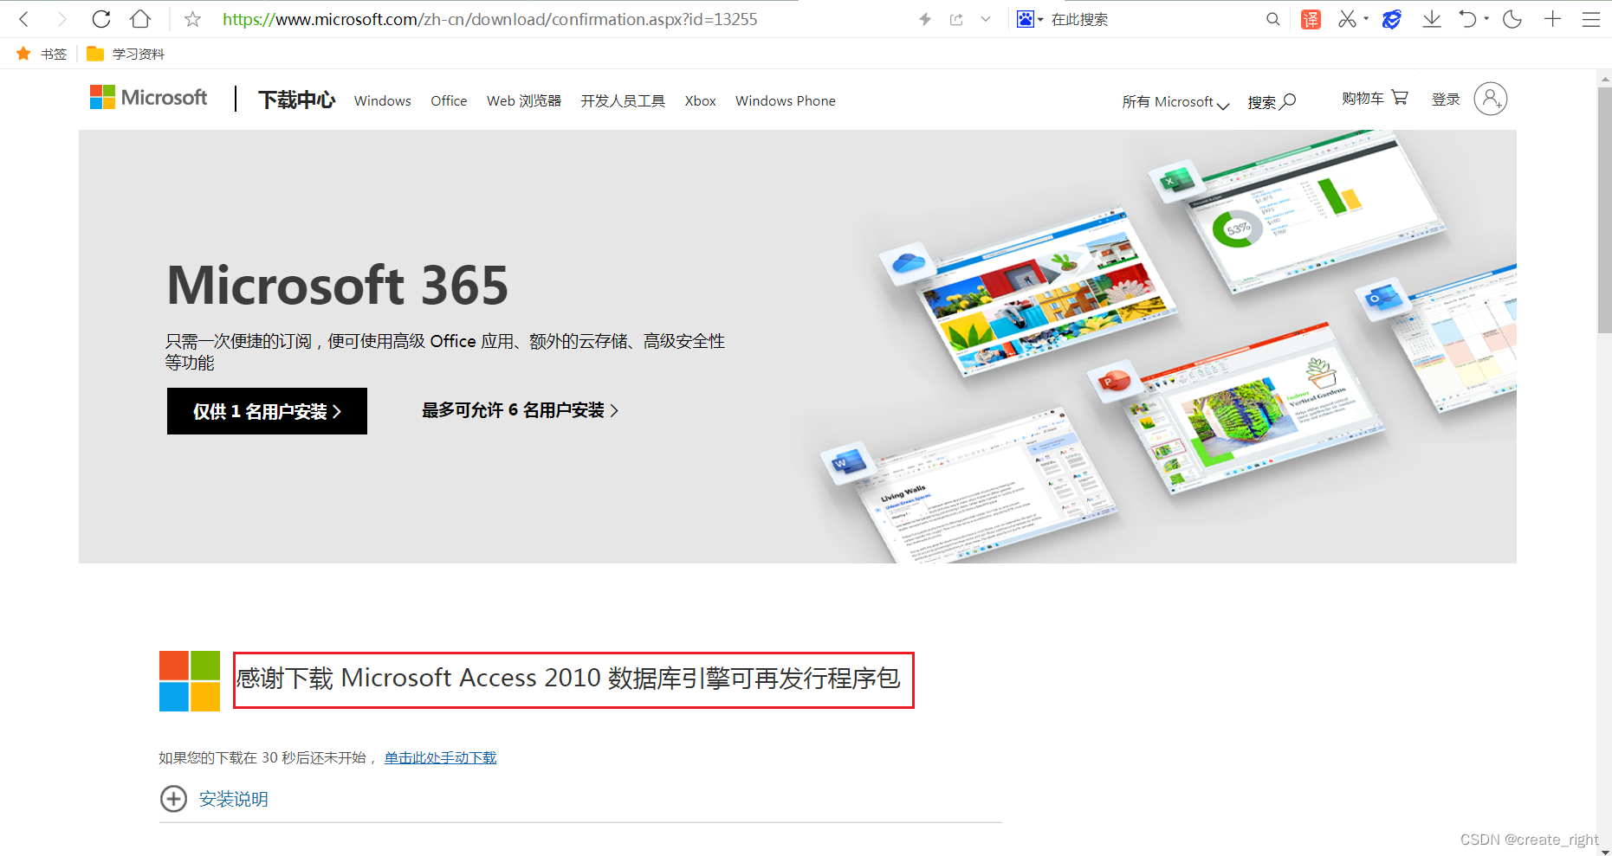Expand the 所有 Microsoft dropdown
The width and height of the screenshot is (1612, 856).
pos(1175,102)
